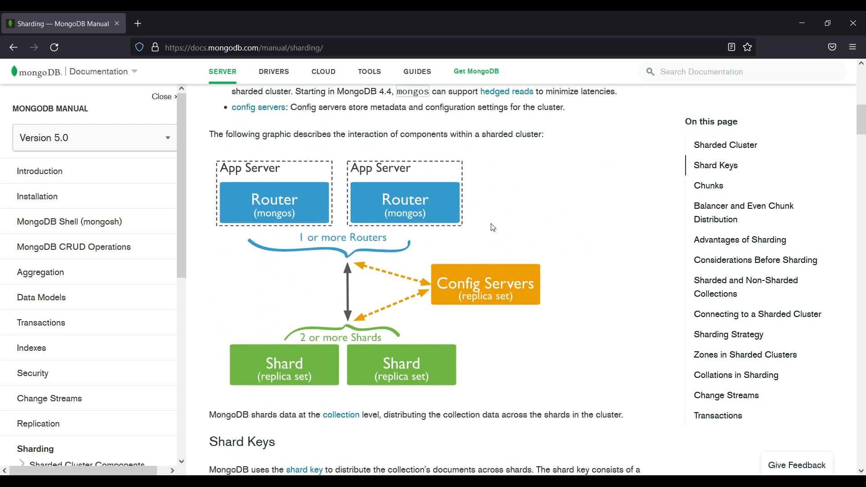Select the SERVER tab
The height and width of the screenshot is (487, 866).
point(222,71)
